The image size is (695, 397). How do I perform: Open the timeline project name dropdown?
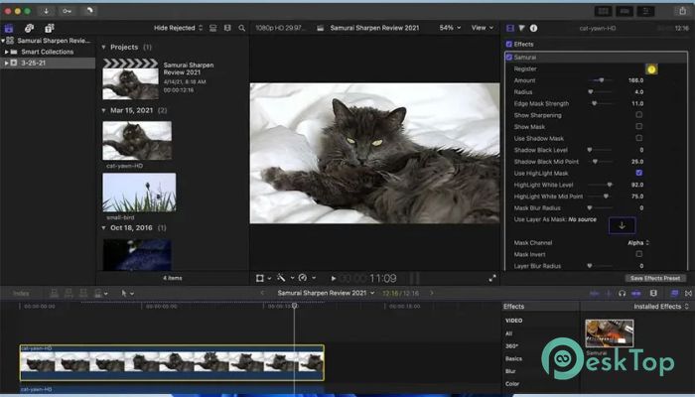point(326,293)
